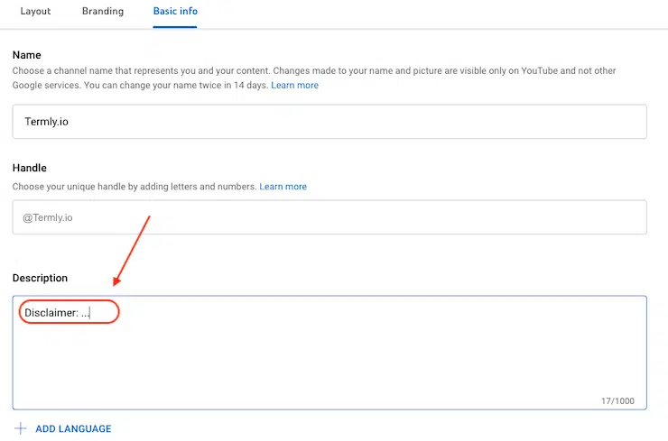
Task: Open the Branding tab
Action: coord(103,12)
